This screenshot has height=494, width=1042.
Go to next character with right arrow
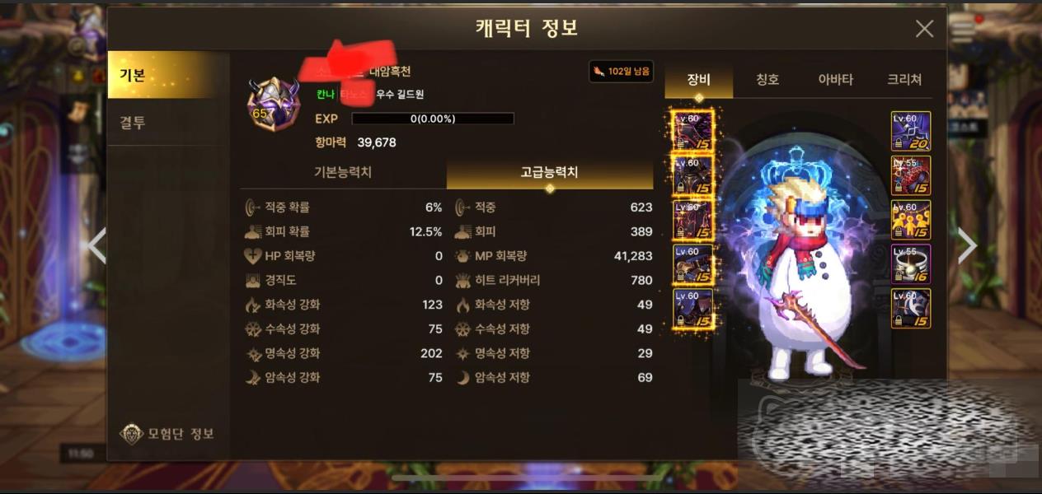(966, 245)
